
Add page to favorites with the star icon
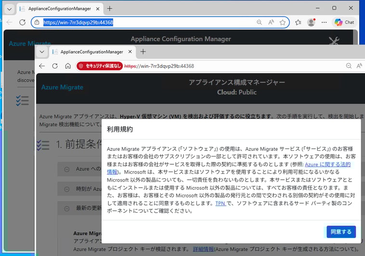click(283, 22)
